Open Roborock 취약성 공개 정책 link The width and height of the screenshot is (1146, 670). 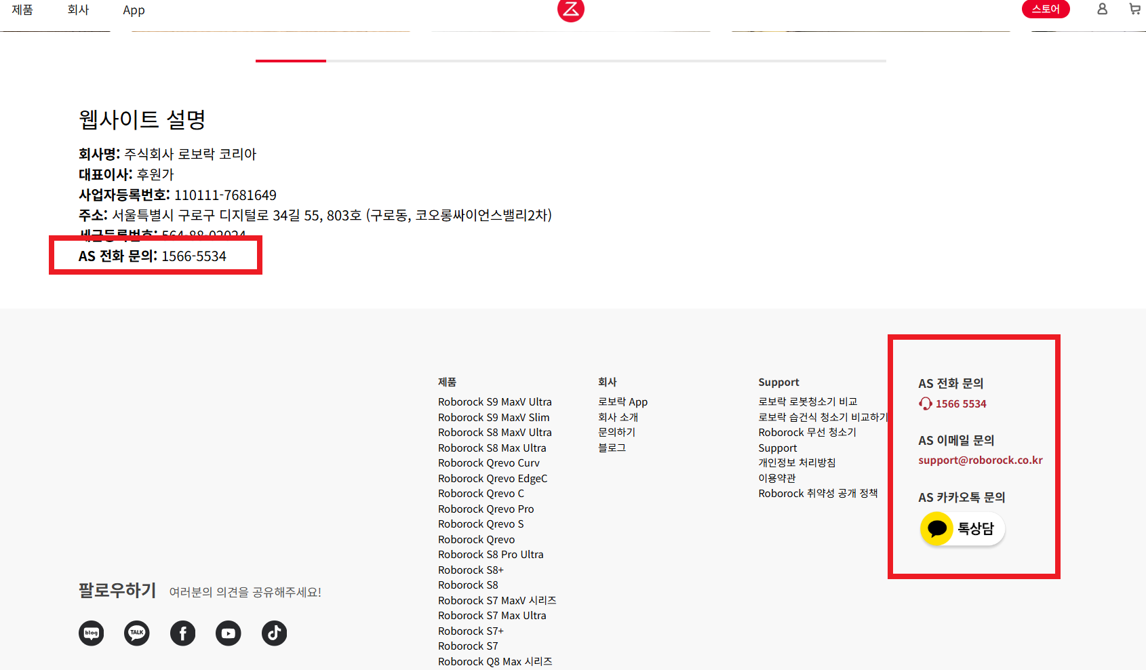tap(818, 494)
